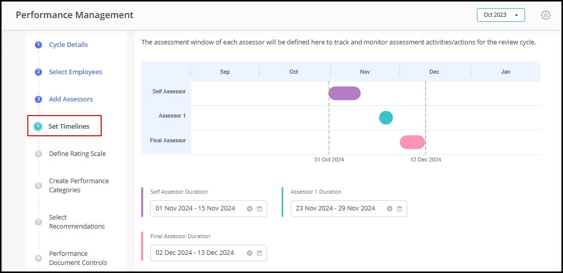Open calendar for Assessor 1 Duration
563x273 pixels.
point(400,209)
